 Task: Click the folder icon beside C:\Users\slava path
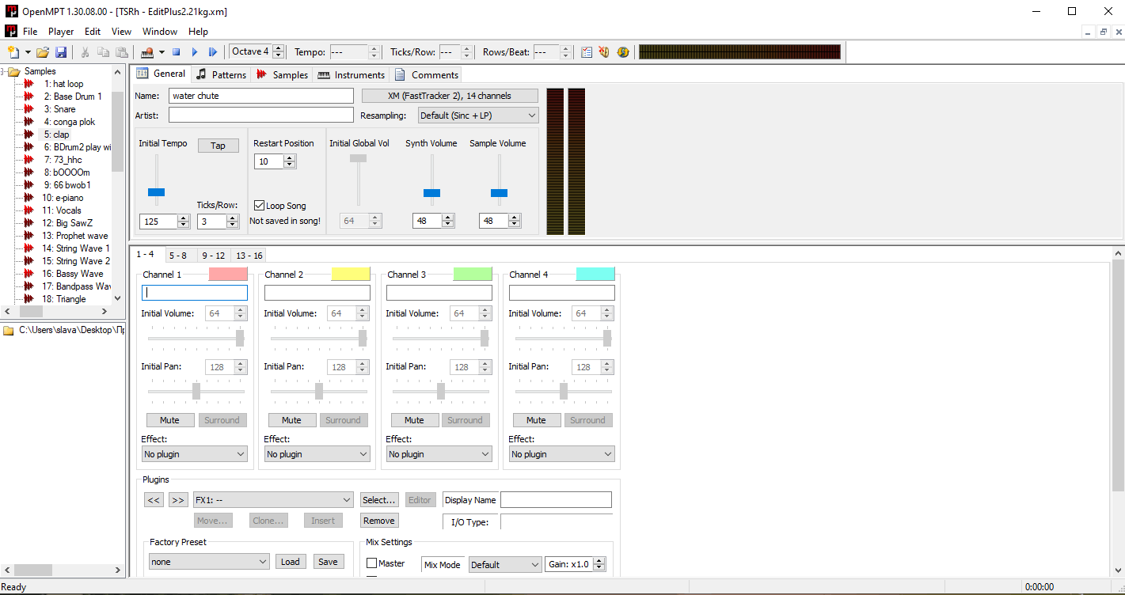8,330
